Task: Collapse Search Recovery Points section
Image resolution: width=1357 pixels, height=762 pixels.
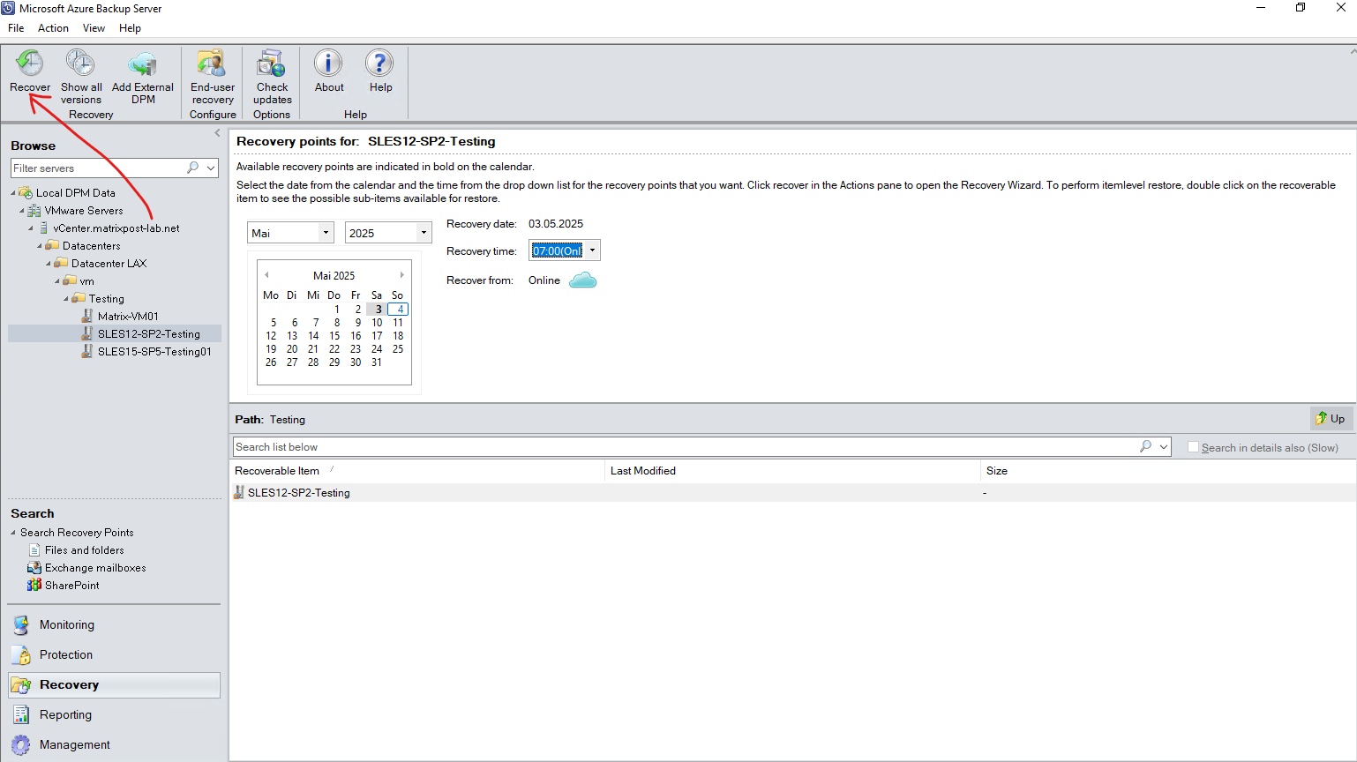Action: pyautogui.click(x=13, y=533)
